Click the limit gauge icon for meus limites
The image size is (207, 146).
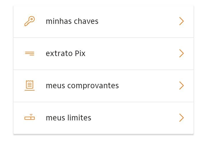coord(30,117)
